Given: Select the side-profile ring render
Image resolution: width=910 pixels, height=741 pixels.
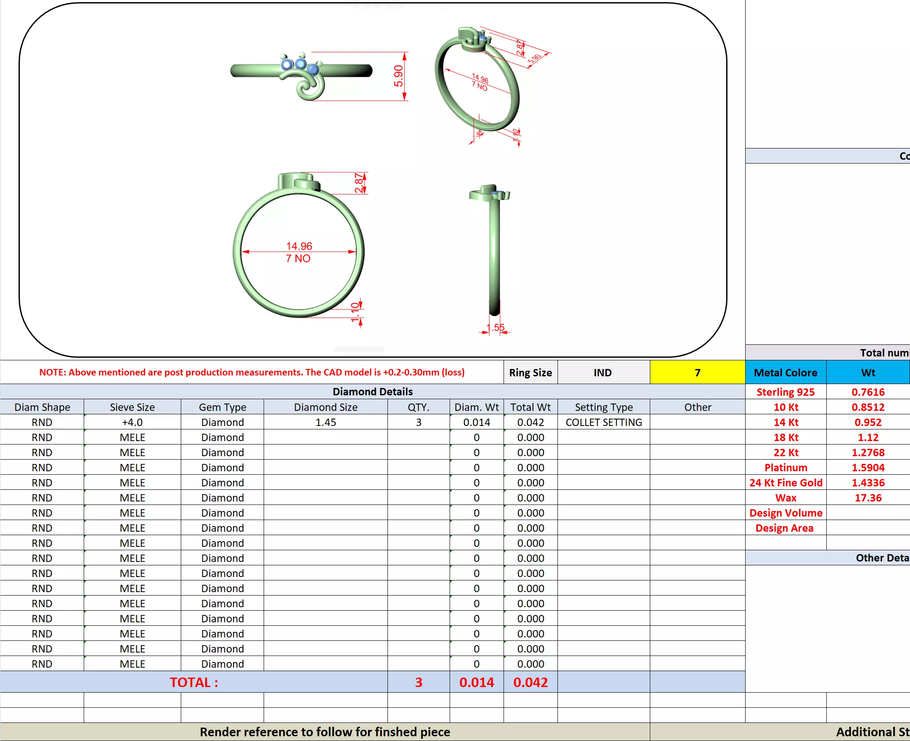Looking at the screenshot, I should point(494,250).
